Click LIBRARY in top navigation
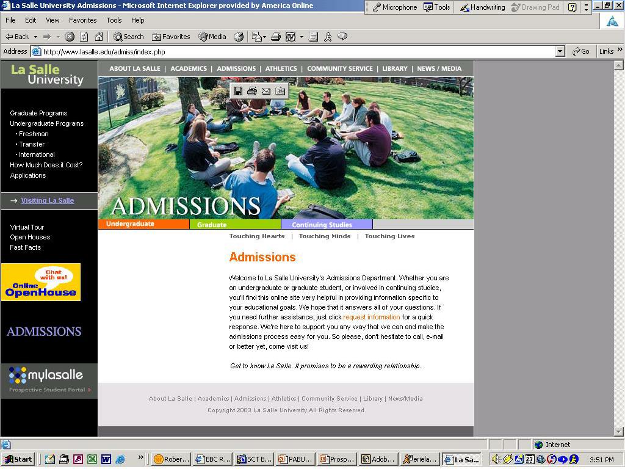This screenshot has width=625, height=469. pos(395,68)
